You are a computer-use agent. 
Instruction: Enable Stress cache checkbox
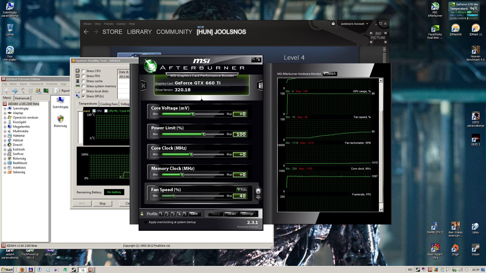click(x=83, y=81)
